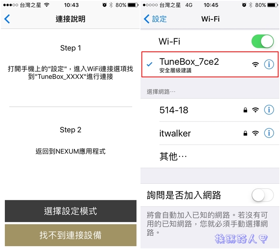Tap the battery icon in right status bar
Screen dimensions: 280x249
[x=272, y=5]
